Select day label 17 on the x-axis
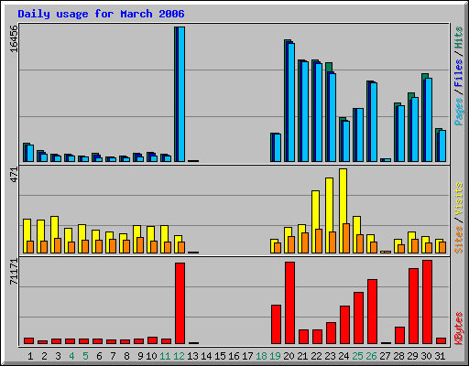This screenshot has height=366, width=469. (x=247, y=356)
